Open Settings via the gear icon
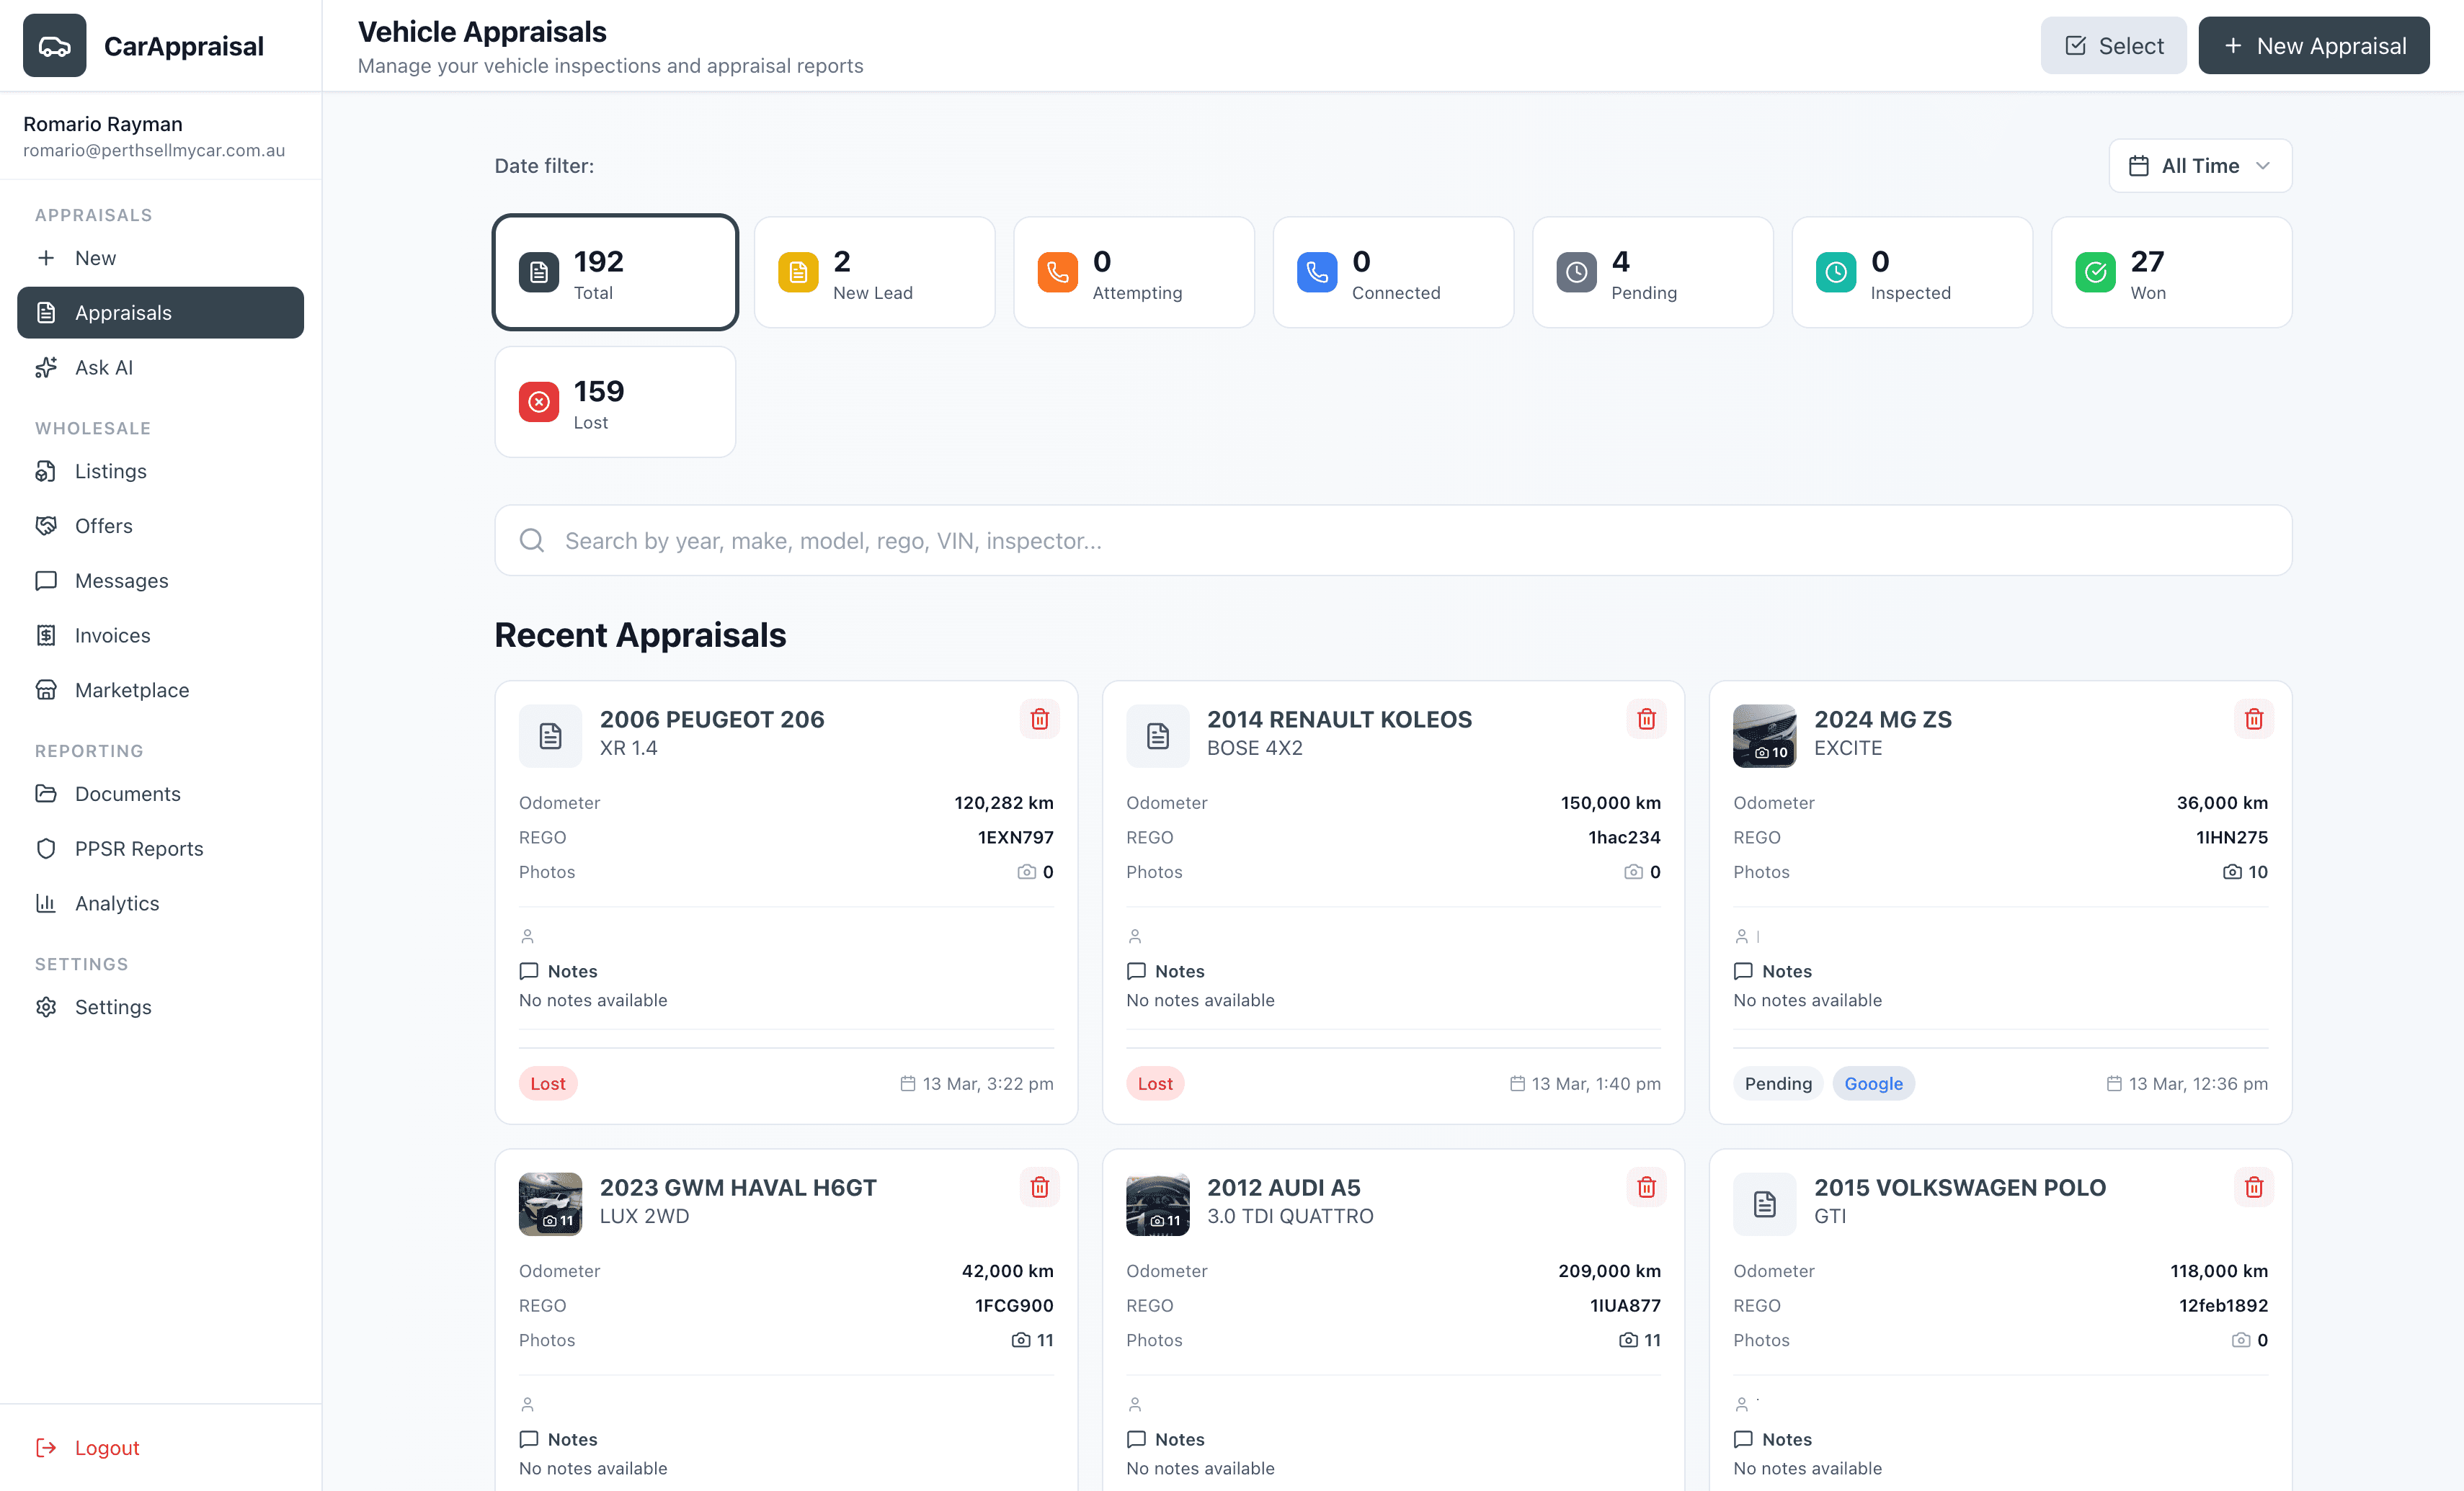Screen dimensions: 2464x1491 click(x=47, y=1006)
